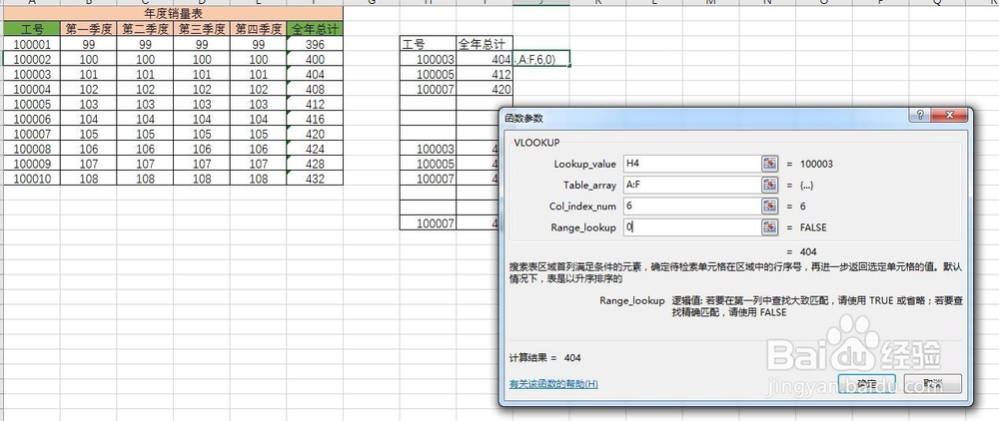Cancel the VLOOKUP function dialog
The width and height of the screenshot is (999, 421).
pyautogui.click(x=933, y=383)
